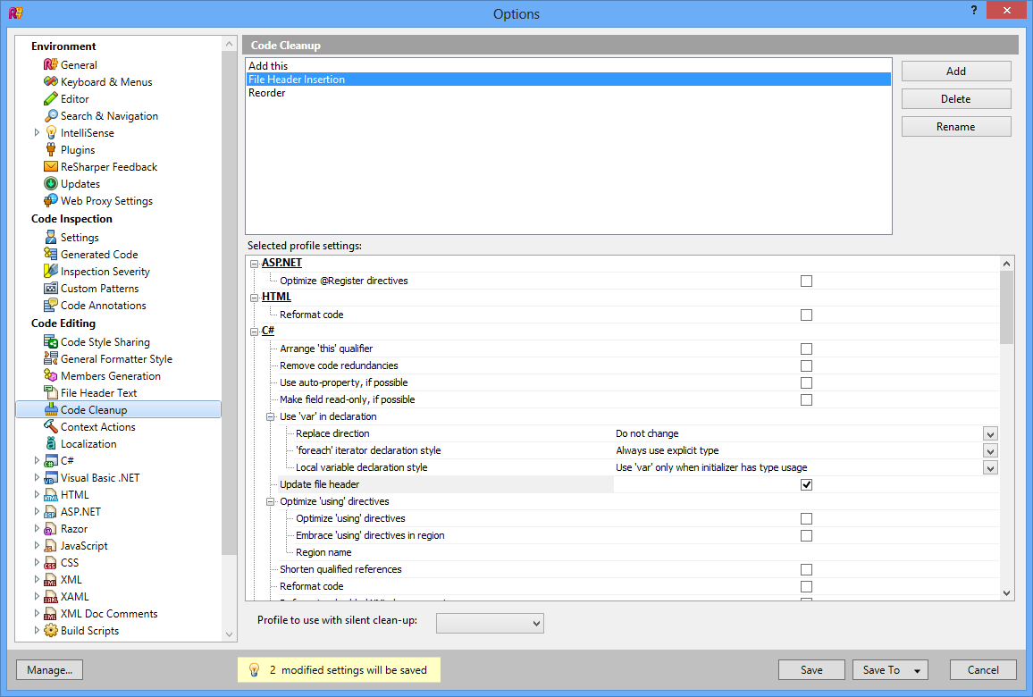1033x697 pixels.
Task: Select the Reorder cleanup profile
Action: tap(267, 93)
